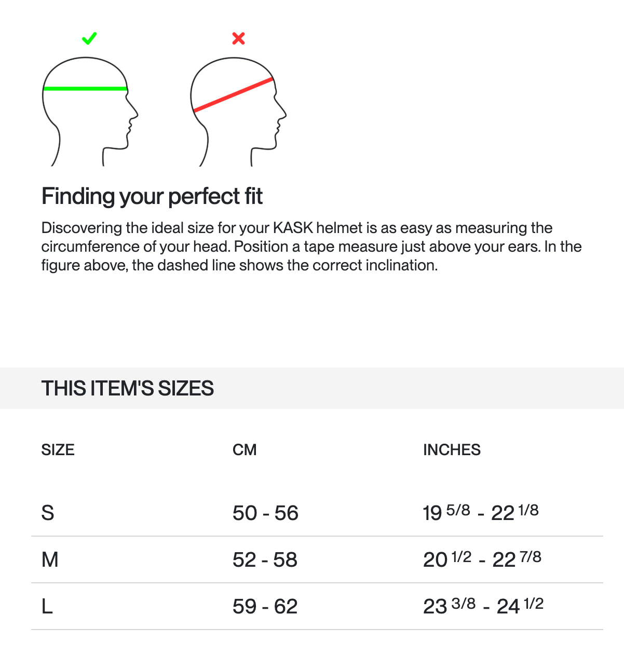Click the CM column header
The width and height of the screenshot is (624, 656).
pos(245,450)
